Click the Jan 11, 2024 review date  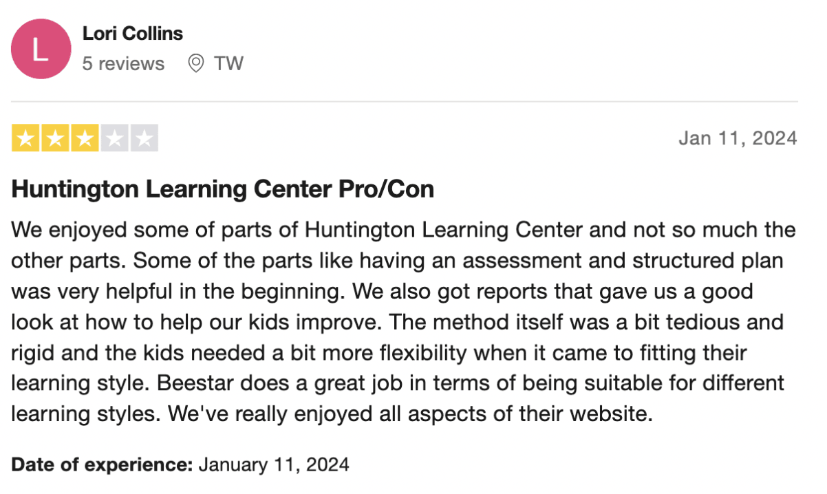[736, 138]
